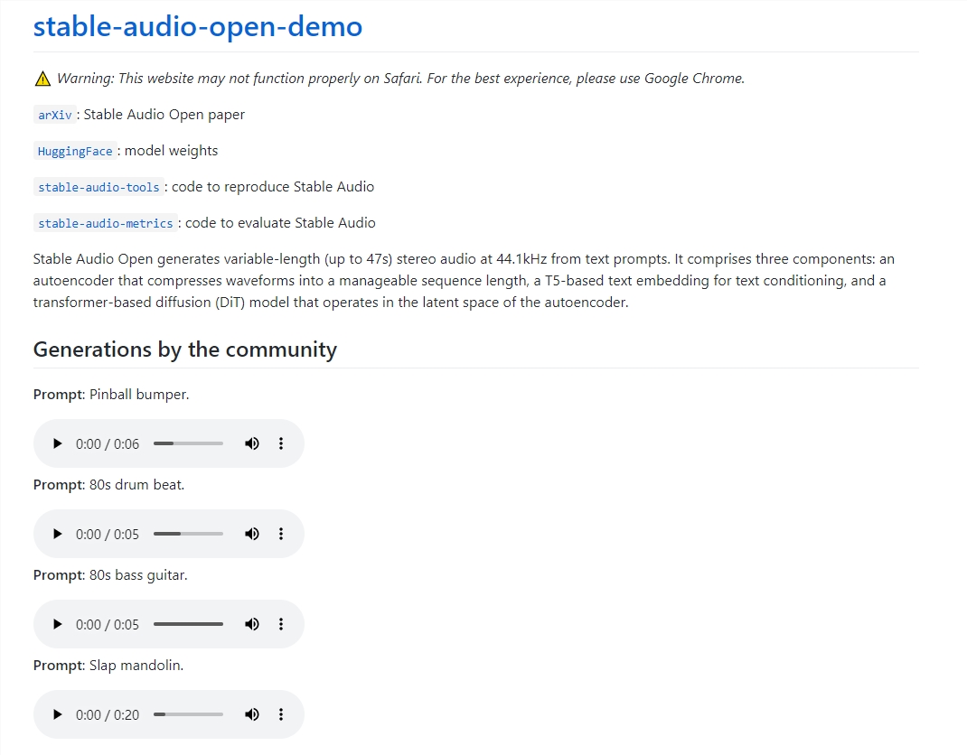The width and height of the screenshot is (967, 755).
Task: Play the 80s bass guitar clip
Action: (x=58, y=624)
